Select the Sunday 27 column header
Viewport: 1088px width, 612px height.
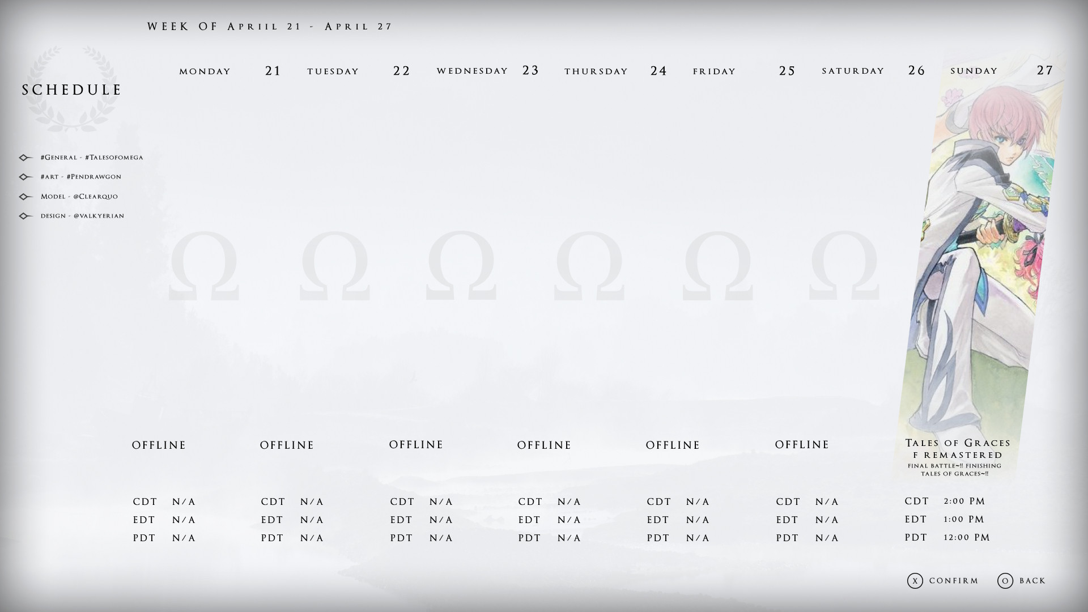(x=1002, y=71)
